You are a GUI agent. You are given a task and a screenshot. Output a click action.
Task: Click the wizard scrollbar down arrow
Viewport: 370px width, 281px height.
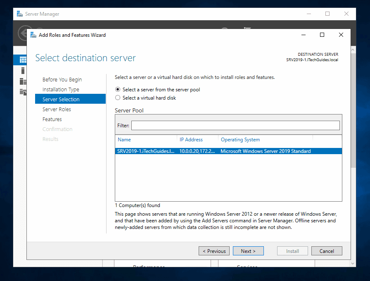(x=352, y=262)
